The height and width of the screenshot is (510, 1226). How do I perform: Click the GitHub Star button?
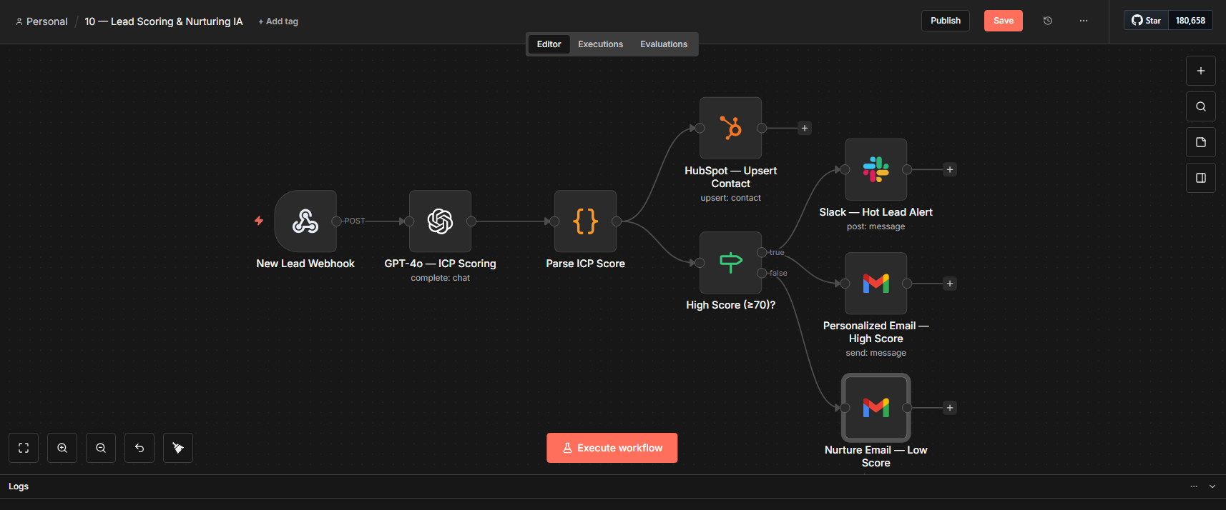click(1146, 21)
